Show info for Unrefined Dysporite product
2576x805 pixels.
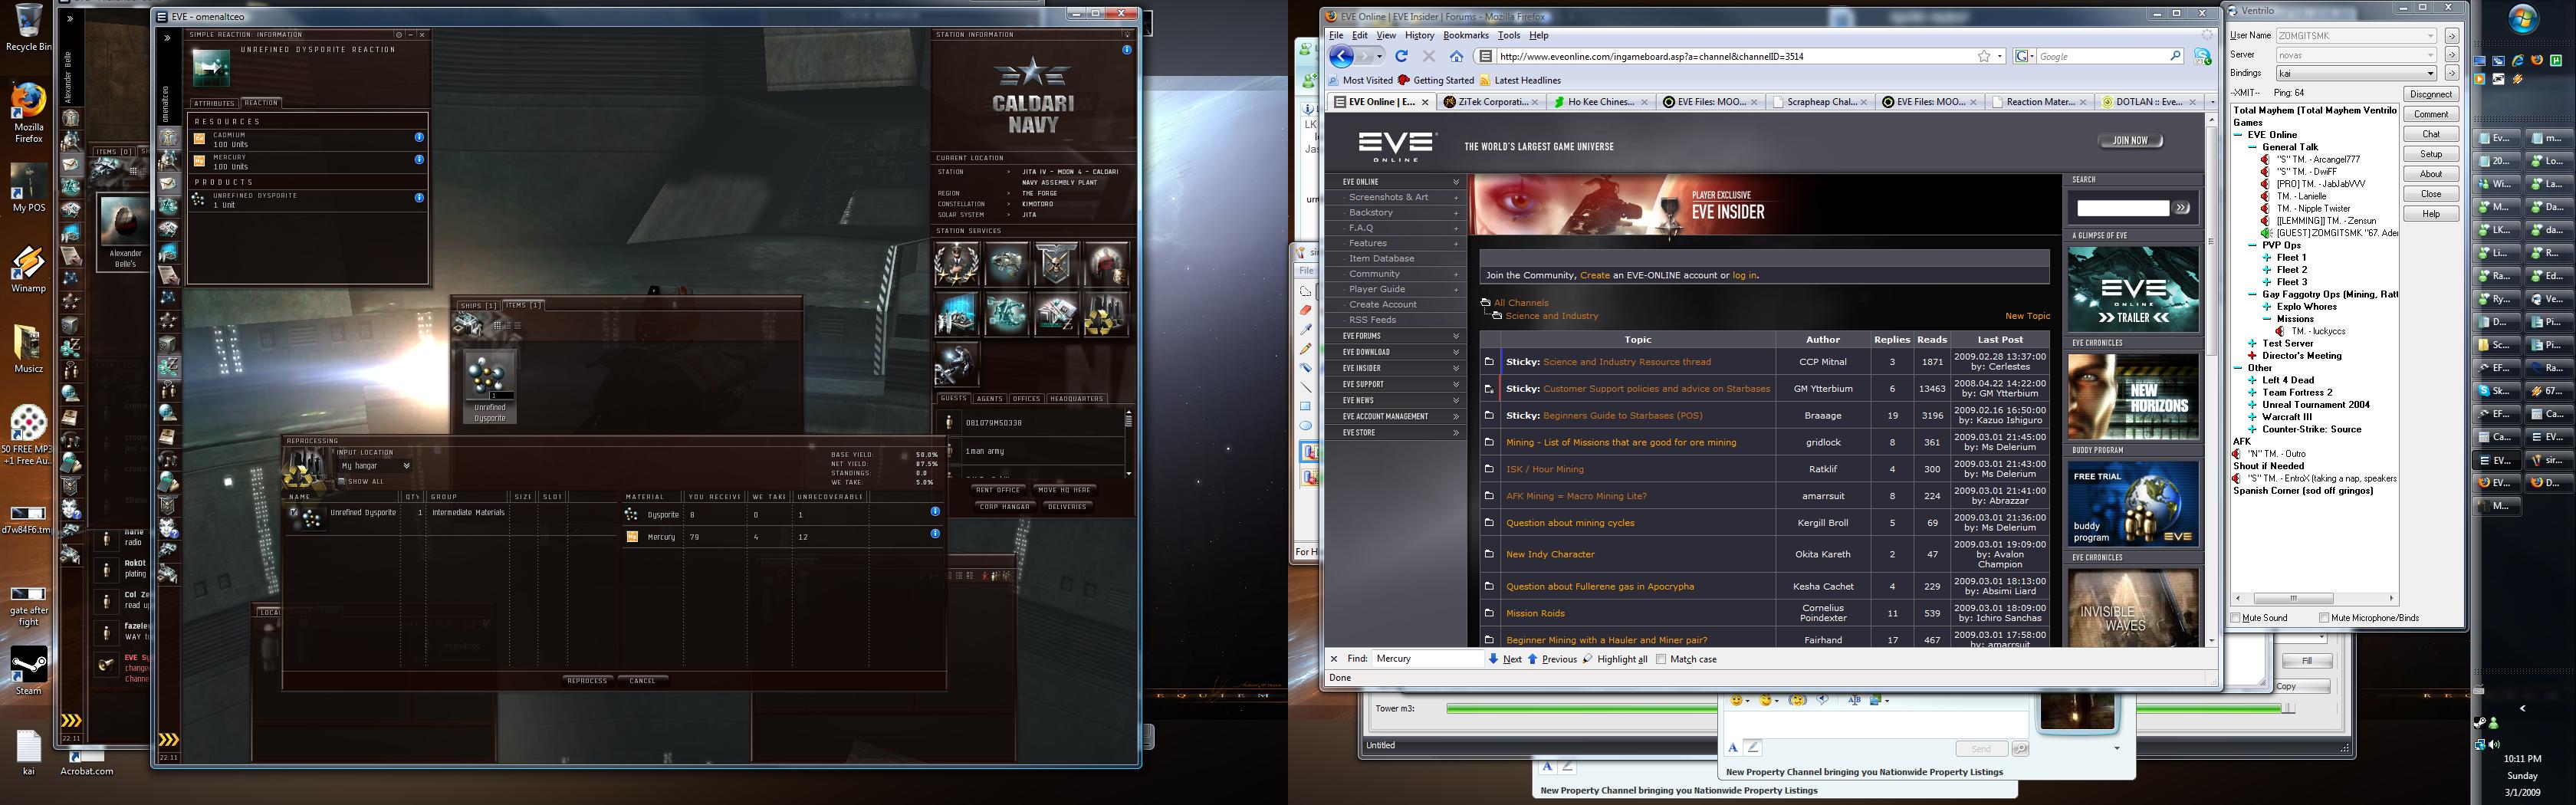(419, 198)
